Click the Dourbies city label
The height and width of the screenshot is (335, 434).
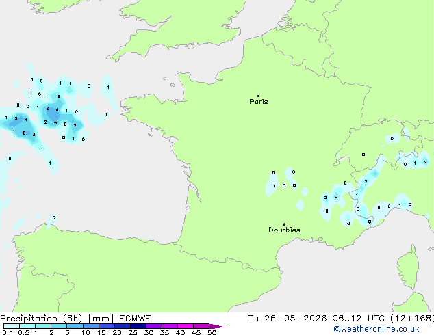point(284,230)
